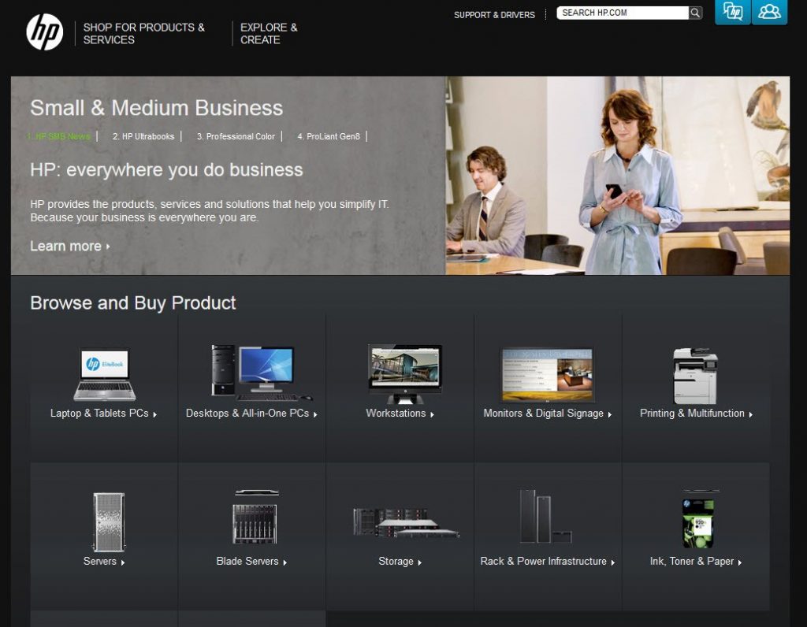Image resolution: width=807 pixels, height=627 pixels.
Task: Open the community people icon
Action: [769, 12]
